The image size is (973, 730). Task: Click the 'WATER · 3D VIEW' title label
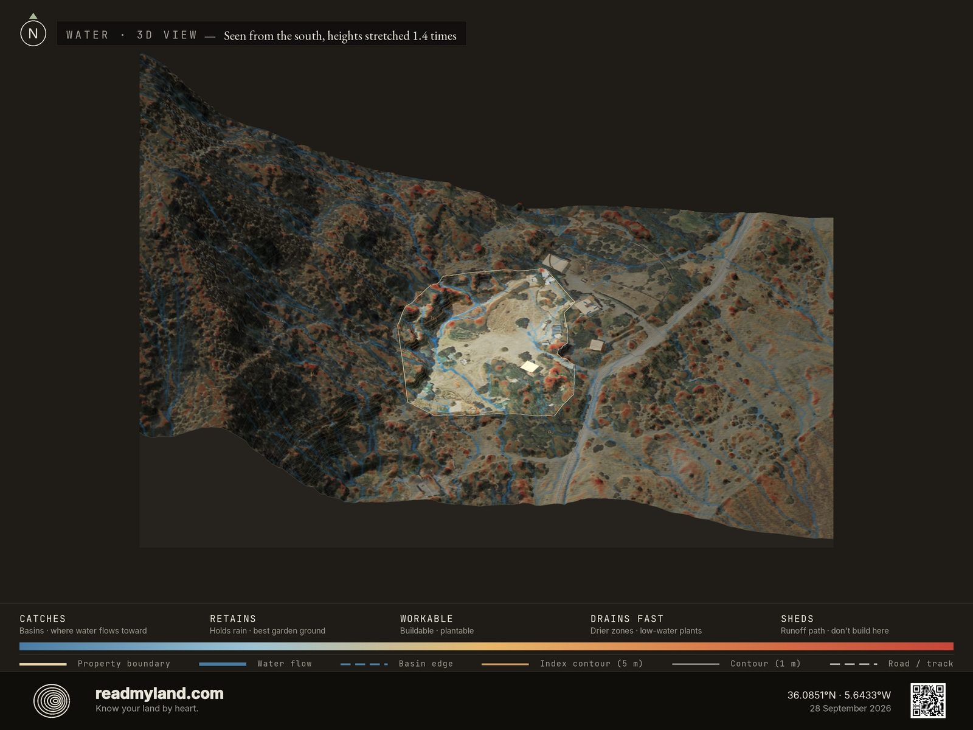coord(132,35)
